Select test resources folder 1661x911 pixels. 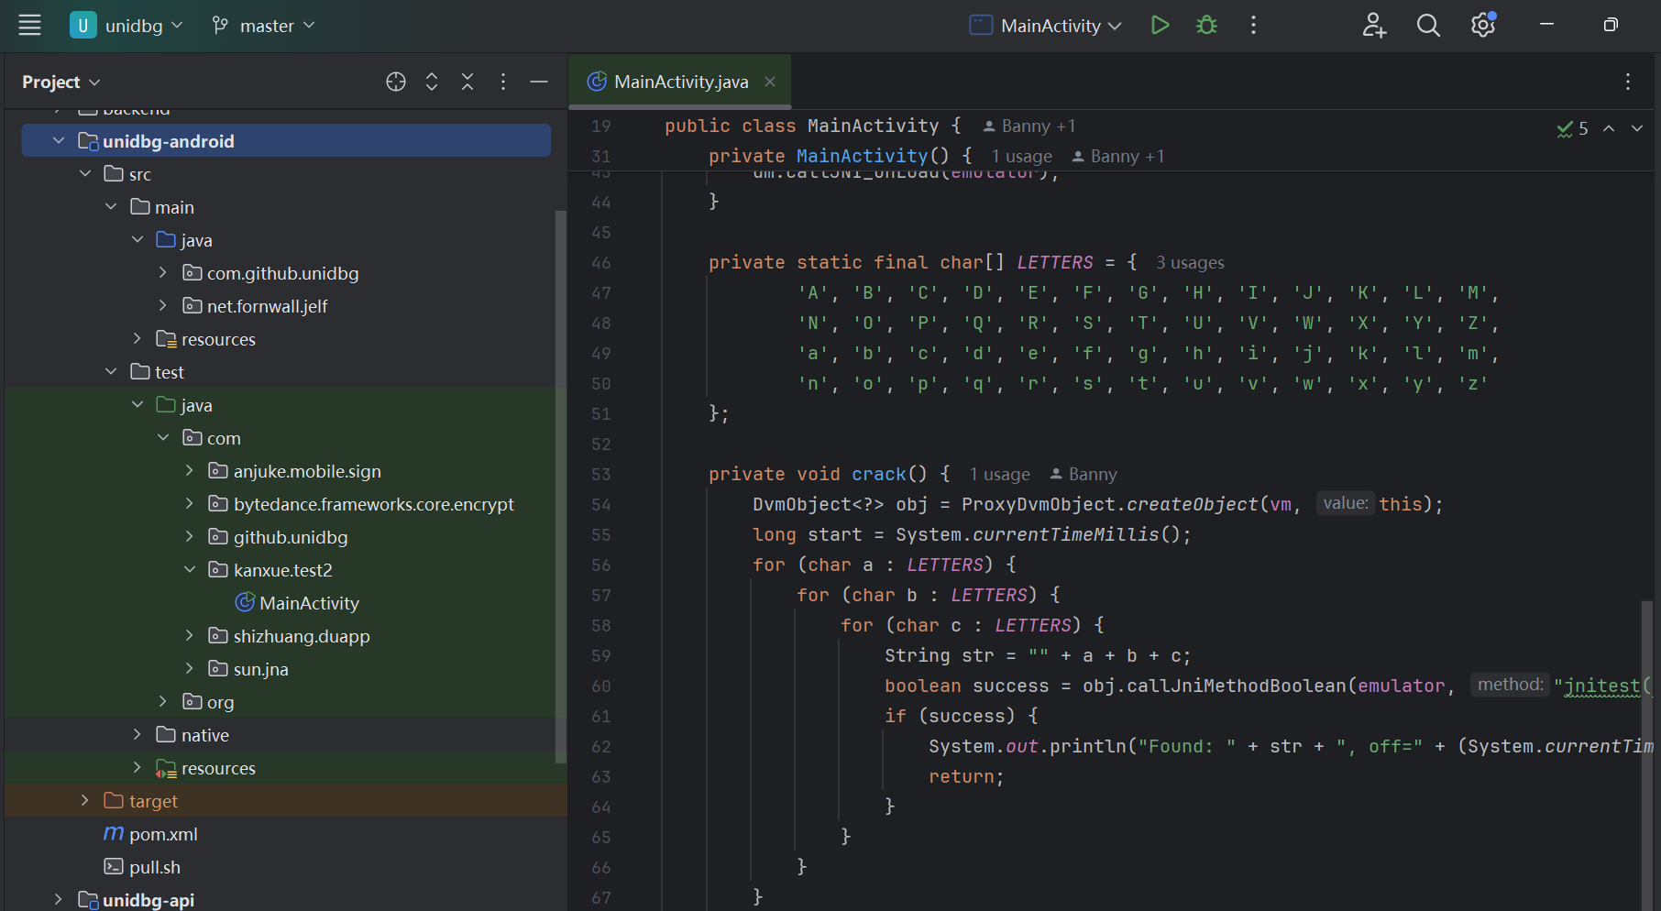[x=218, y=768]
